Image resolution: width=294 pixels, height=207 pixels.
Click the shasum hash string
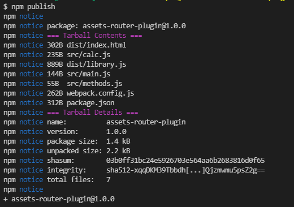(185, 161)
